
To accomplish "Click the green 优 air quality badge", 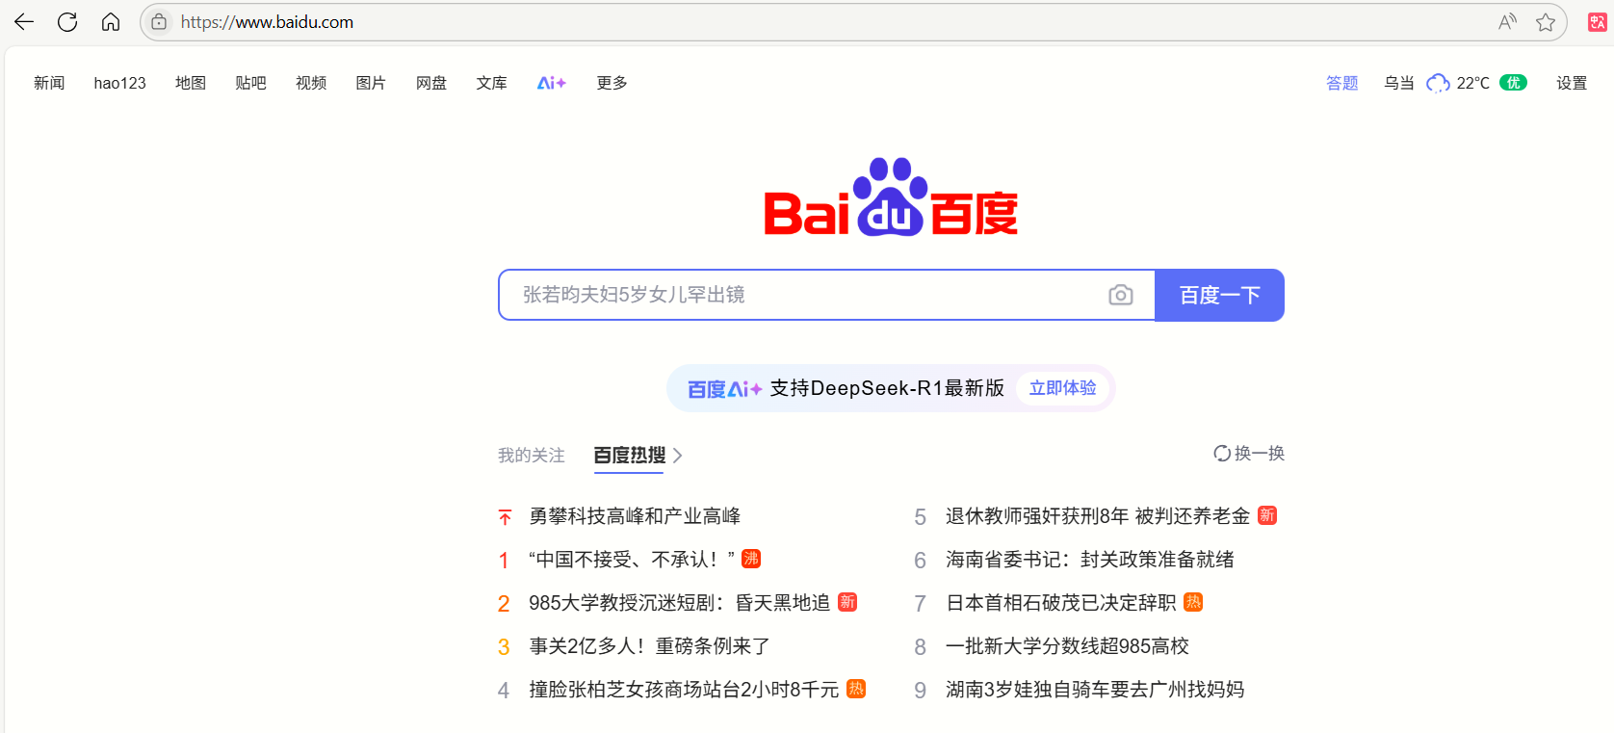I will pos(1513,83).
